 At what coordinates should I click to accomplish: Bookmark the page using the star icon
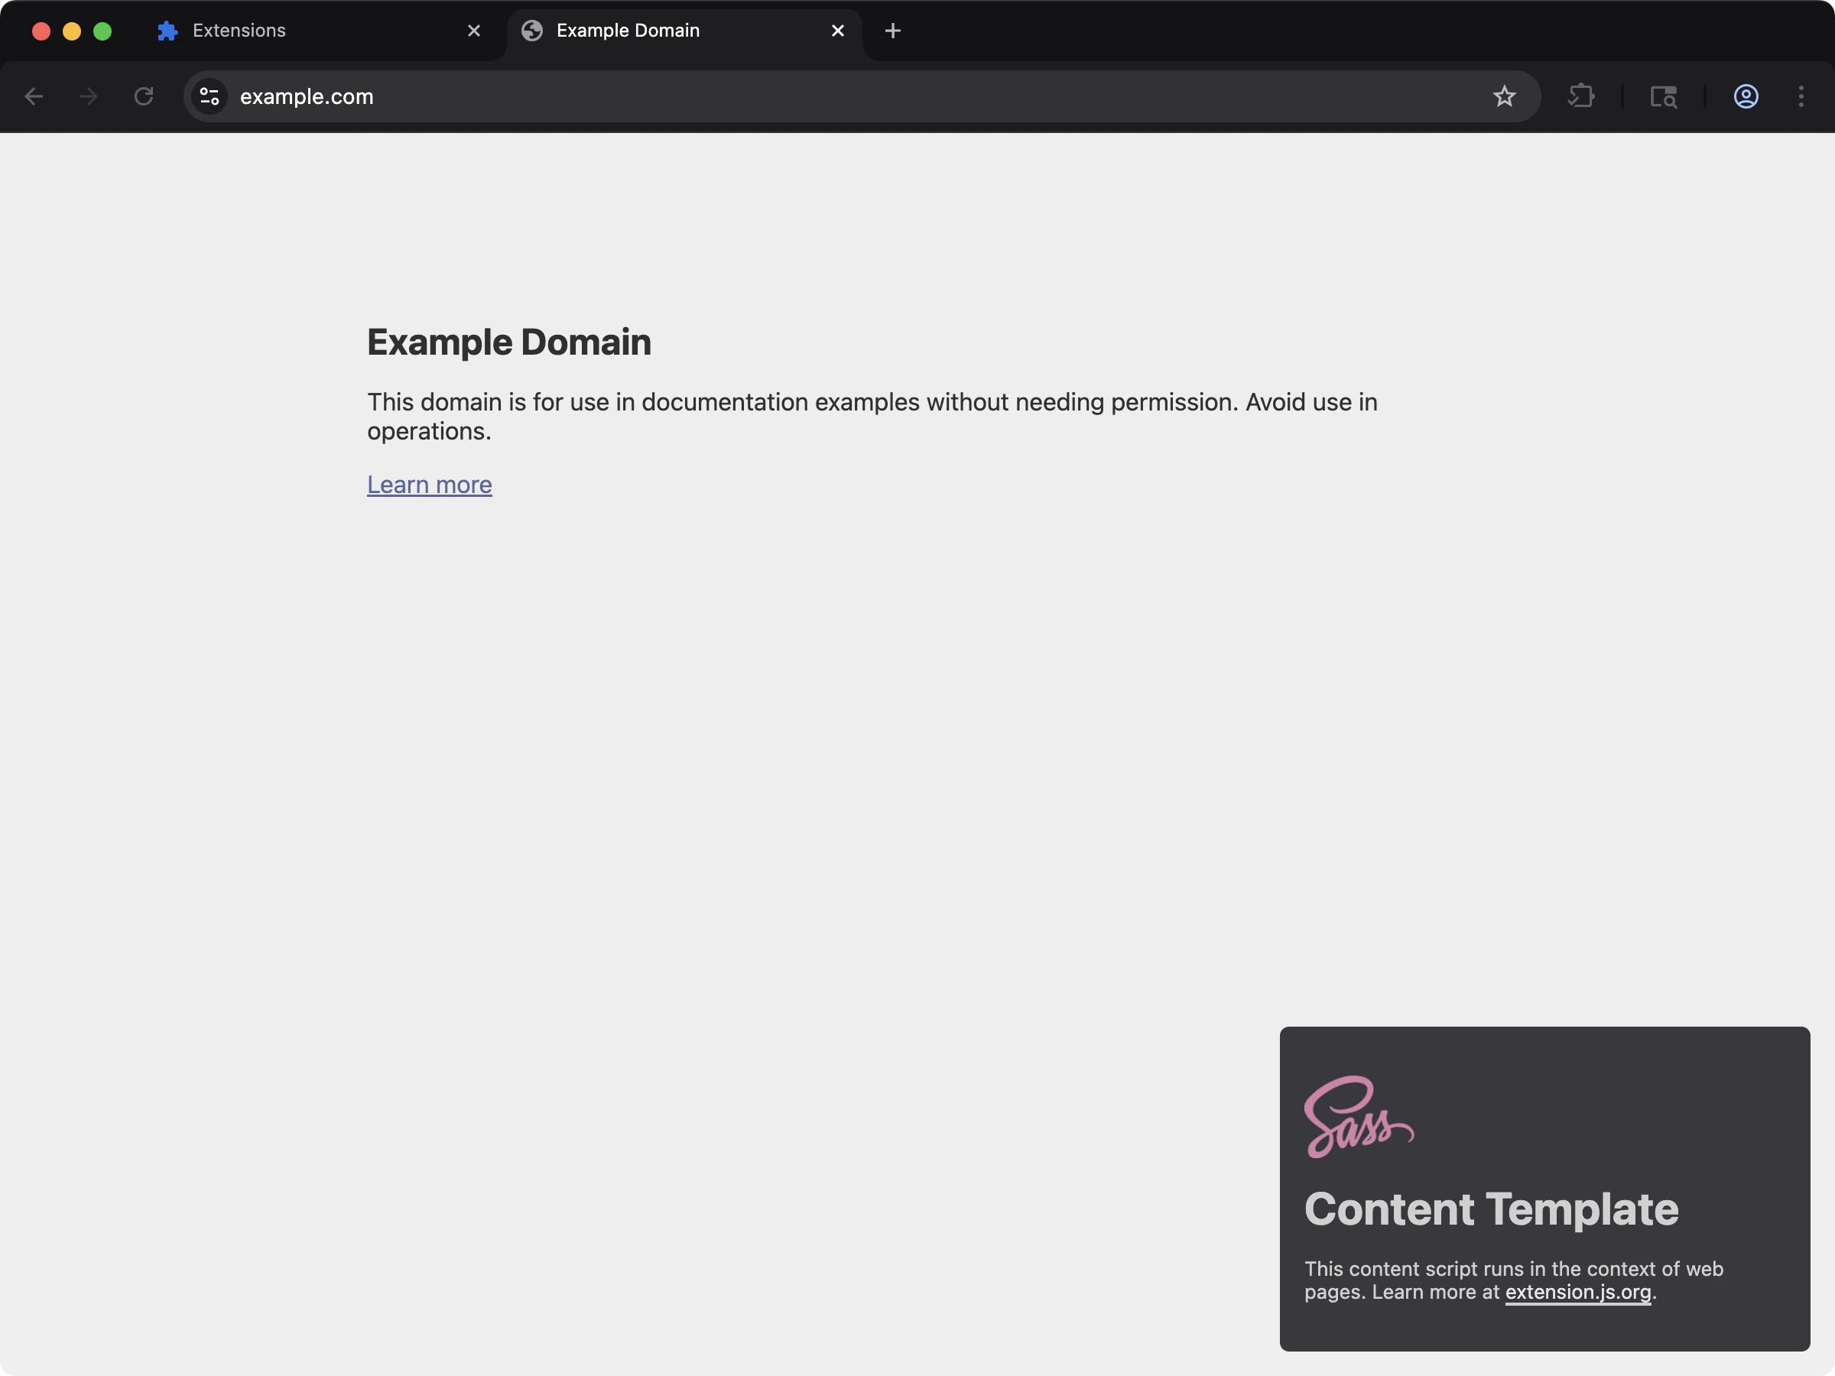coord(1505,96)
